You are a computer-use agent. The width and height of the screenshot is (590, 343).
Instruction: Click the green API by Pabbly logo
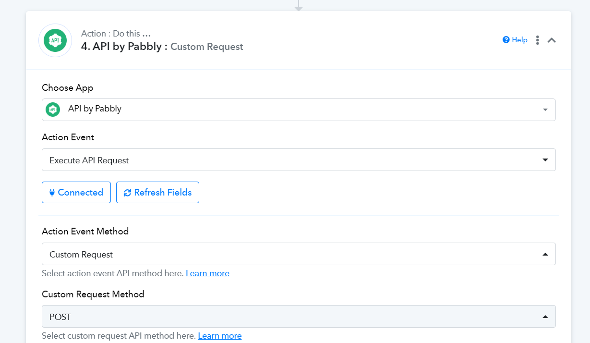pos(55,40)
